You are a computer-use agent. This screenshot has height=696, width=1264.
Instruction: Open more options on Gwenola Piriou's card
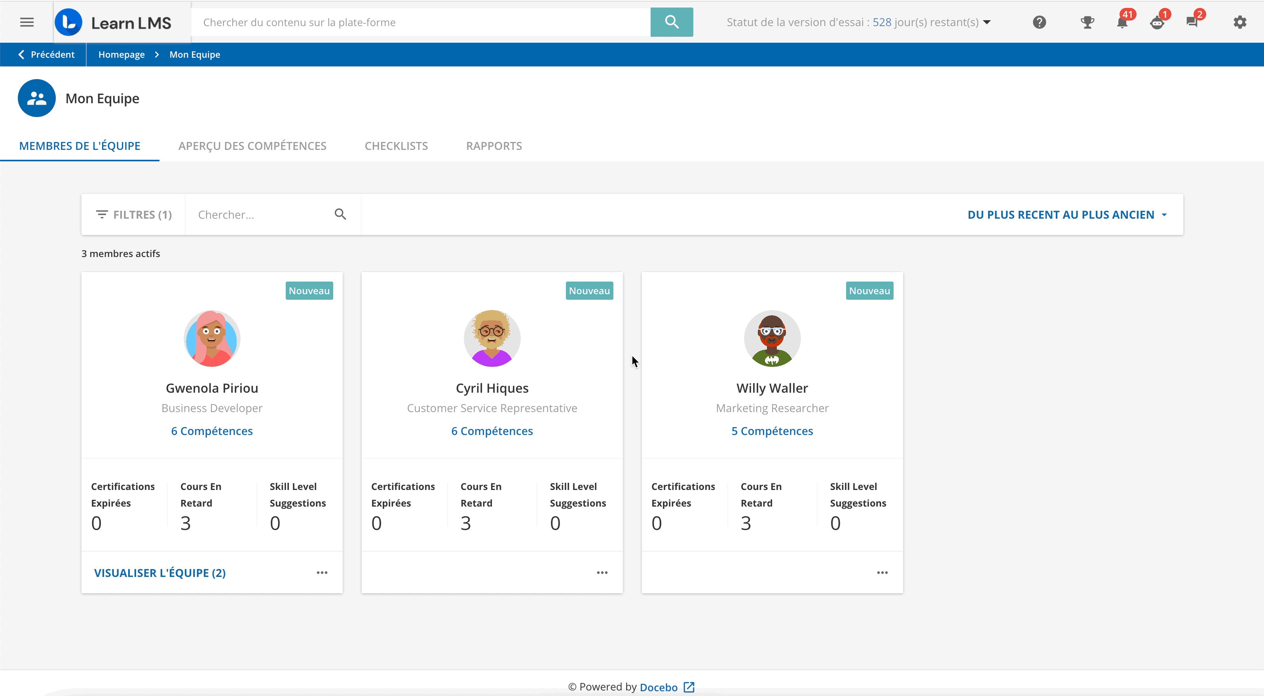click(x=323, y=572)
